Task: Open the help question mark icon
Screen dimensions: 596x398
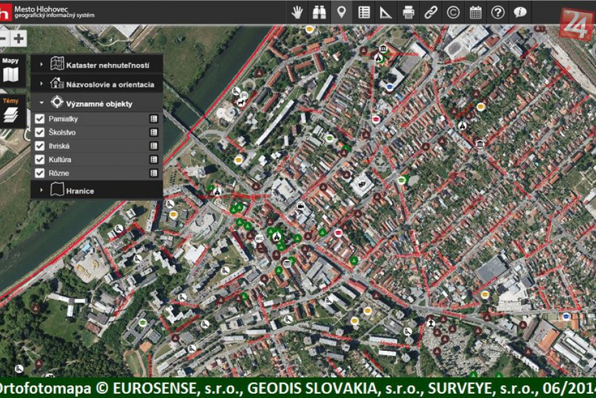Action: click(x=497, y=10)
